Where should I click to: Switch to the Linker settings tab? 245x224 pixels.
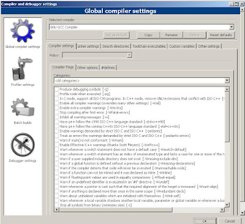coord(88,47)
